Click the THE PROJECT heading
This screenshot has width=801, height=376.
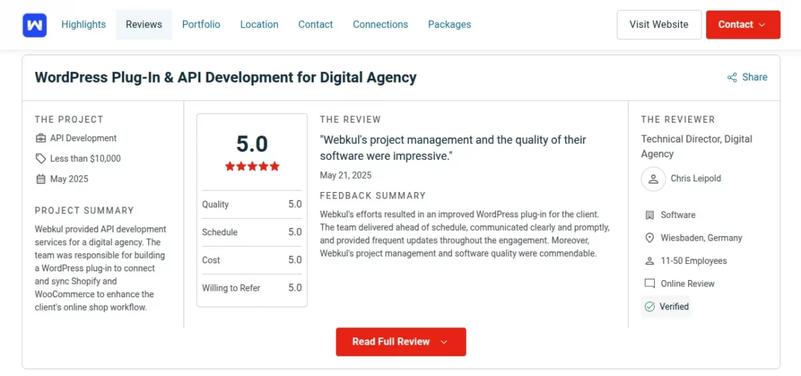tap(69, 119)
